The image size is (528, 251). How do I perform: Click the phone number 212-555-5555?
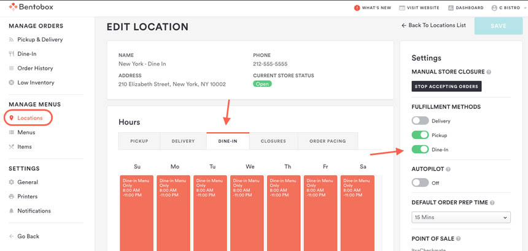pyautogui.click(x=270, y=64)
